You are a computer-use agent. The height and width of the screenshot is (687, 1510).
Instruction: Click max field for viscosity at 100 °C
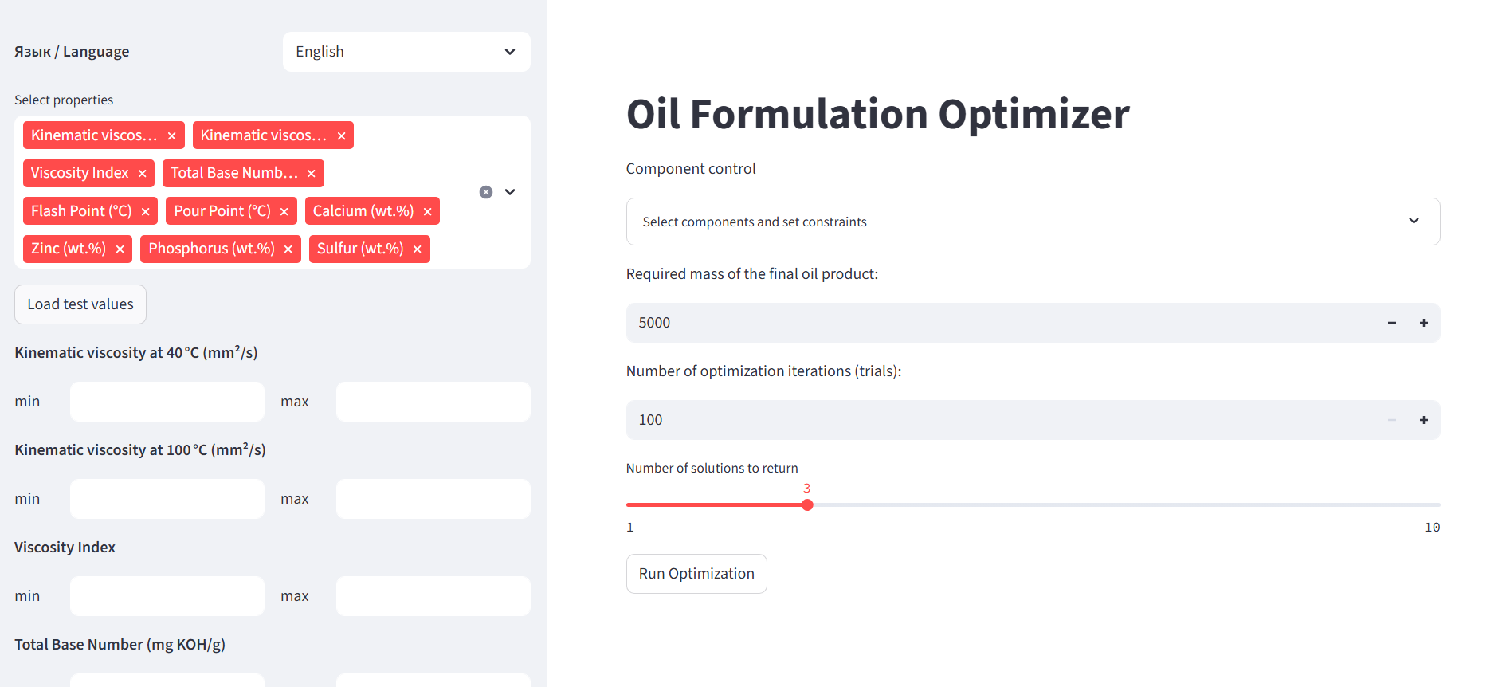click(x=433, y=499)
